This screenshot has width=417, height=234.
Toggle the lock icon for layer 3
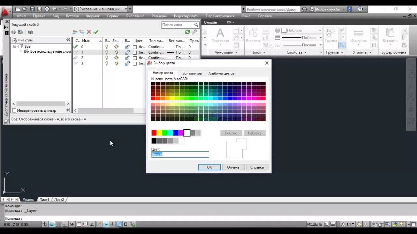(127, 63)
